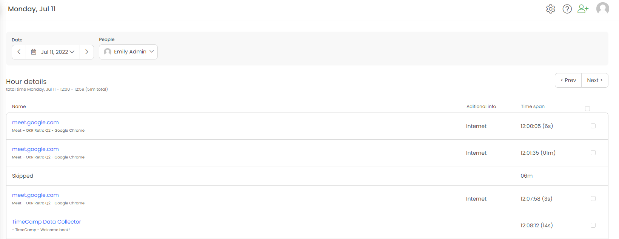Click the Prev hour button

[568, 80]
